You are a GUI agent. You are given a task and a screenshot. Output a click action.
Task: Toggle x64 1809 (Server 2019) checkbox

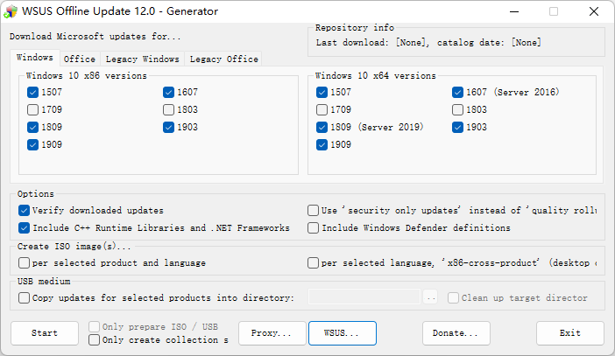(x=322, y=128)
